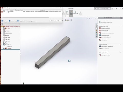The width and height of the screenshot is (123, 92).
Task: Toggle the Instant2D tool
Action: tap(76, 13)
